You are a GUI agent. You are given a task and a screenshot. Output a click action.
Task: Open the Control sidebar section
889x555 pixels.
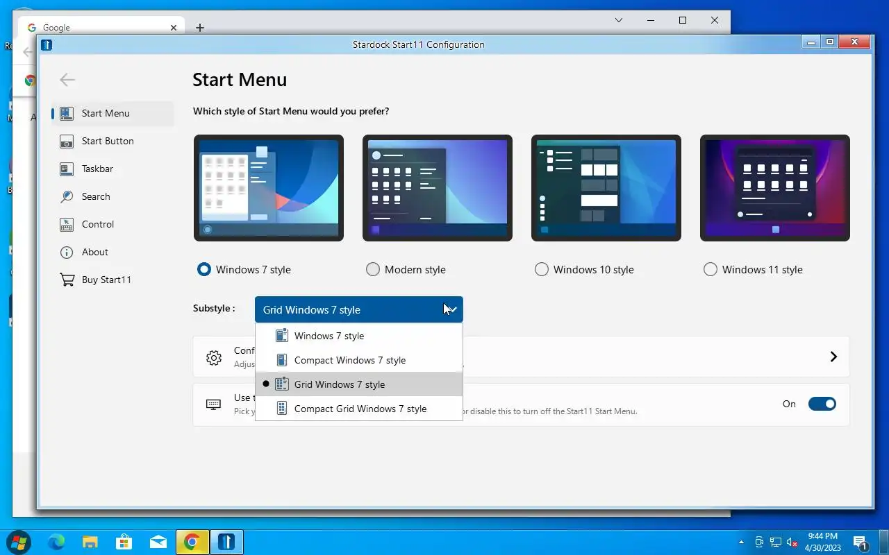[x=113, y=225]
